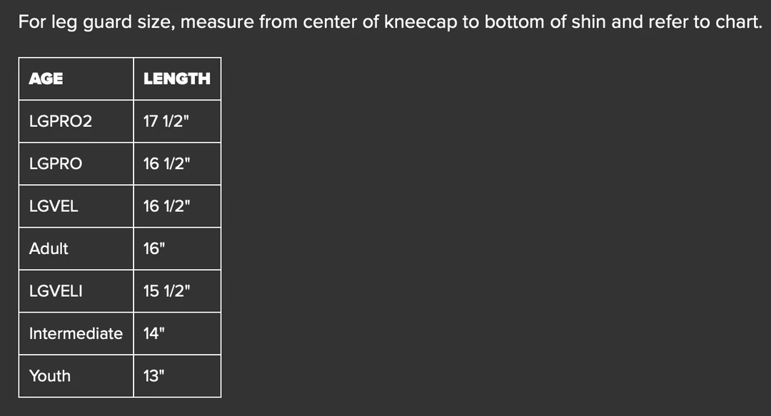Viewport: 771px width, 416px height.
Task: Click the LENGTH column header
Action: coord(176,78)
